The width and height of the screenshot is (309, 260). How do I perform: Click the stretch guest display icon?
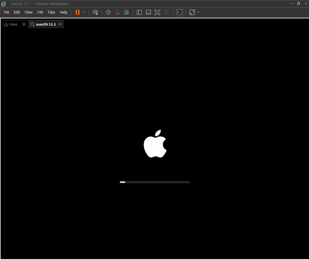192,12
